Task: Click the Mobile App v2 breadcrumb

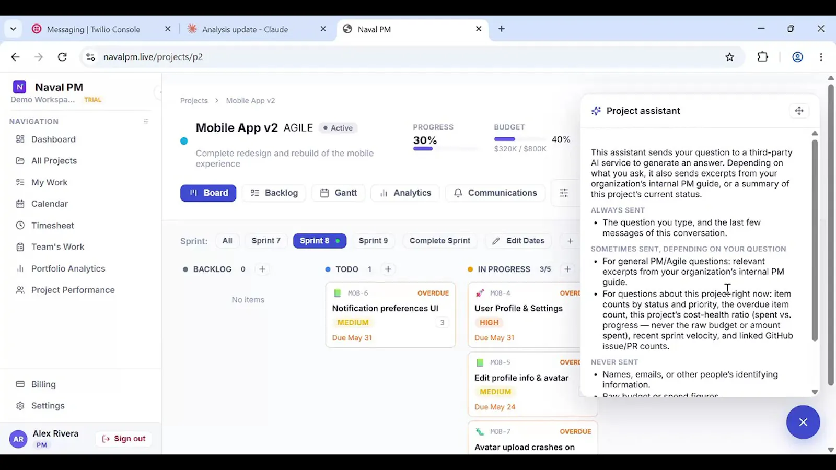Action: (x=250, y=101)
